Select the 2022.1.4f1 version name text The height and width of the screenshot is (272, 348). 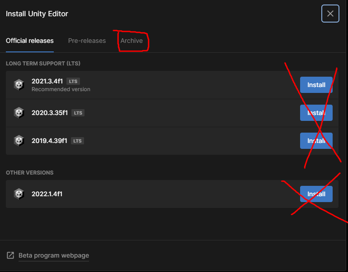pyautogui.click(x=47, y=194)
